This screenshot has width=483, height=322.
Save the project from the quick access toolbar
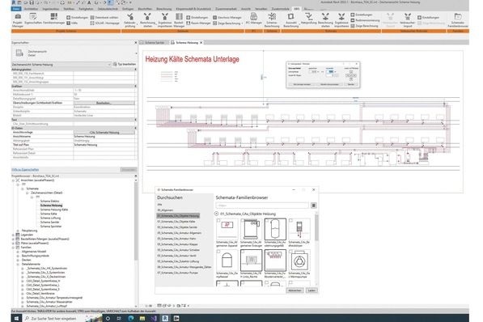pos(32,2)
